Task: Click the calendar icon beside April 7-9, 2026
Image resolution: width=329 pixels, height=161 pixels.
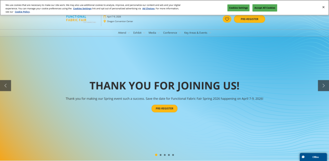Action: tap(105, 17)
